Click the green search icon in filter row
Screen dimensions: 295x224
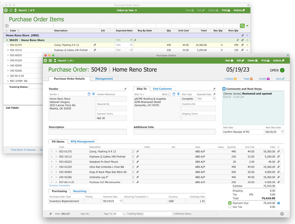point(242,26)
